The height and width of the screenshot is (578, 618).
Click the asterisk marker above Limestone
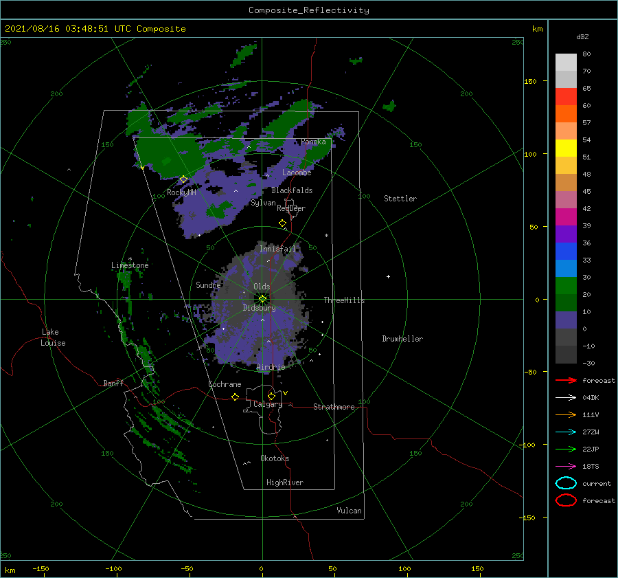[x=130, y=259]
